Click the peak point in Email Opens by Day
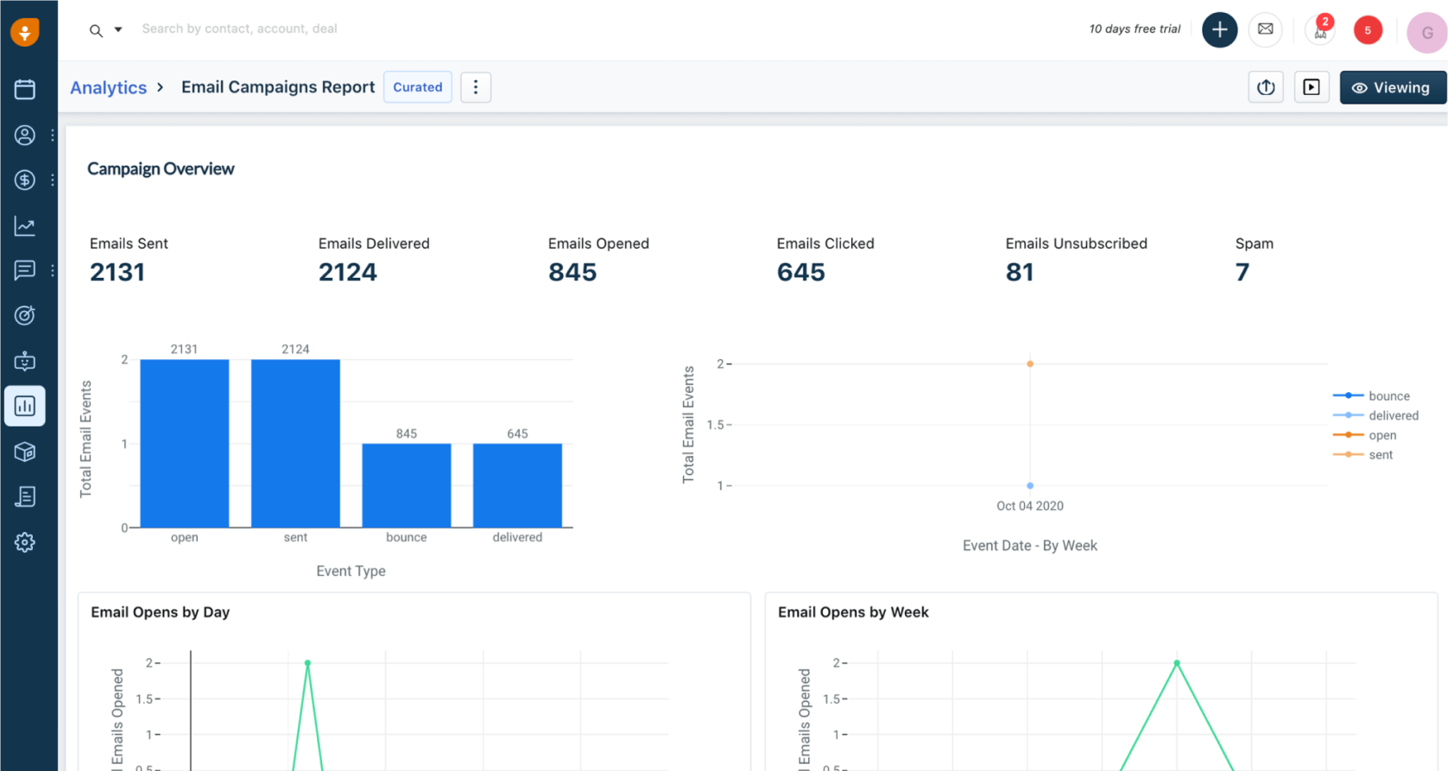Viewport: 1448px width, 771px height. [x=307, y=663]
